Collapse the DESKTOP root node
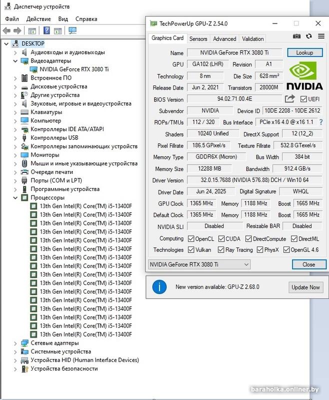329x400 pixels. (x=6, y=44)
